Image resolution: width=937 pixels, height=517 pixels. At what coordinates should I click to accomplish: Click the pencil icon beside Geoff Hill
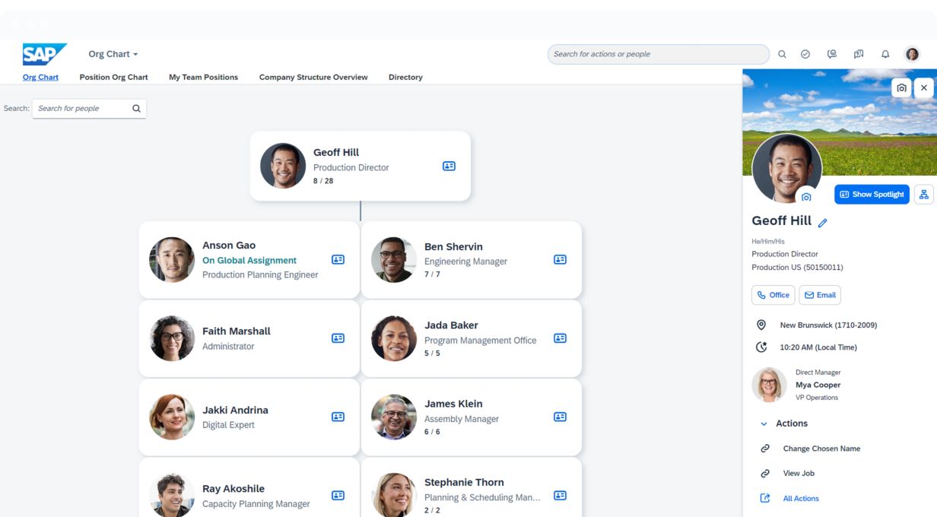coord(822,223)
